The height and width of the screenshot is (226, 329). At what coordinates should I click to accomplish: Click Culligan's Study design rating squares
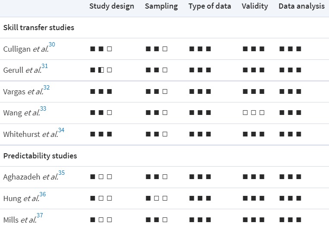pos(101,49)
